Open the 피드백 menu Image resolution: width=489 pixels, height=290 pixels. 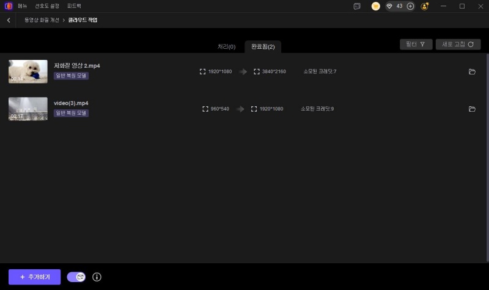click(x=74, y=6)
